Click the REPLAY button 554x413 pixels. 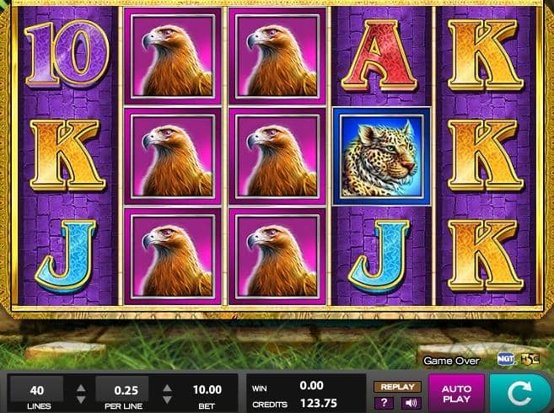tap(397, 387)
